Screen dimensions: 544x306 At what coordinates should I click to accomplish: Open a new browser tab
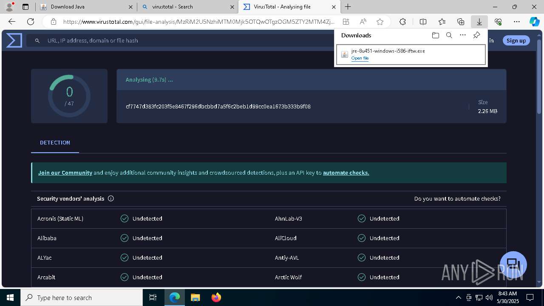pos(348,7)
